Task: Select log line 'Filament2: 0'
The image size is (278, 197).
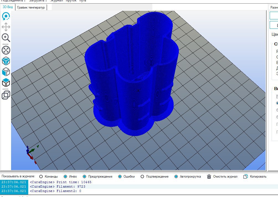Action: pos(55,191)
